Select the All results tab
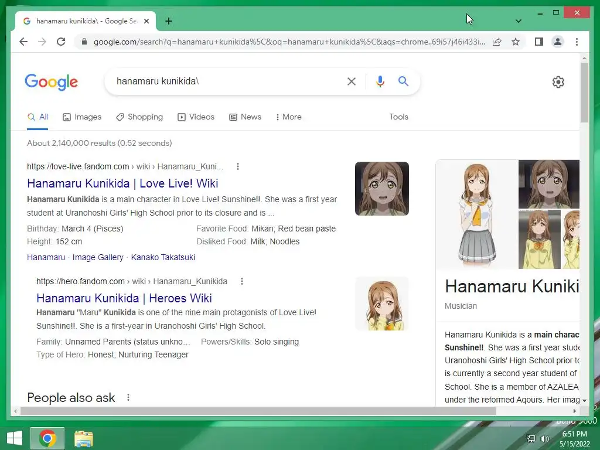 pyautogui.click(x=37, y=117)
